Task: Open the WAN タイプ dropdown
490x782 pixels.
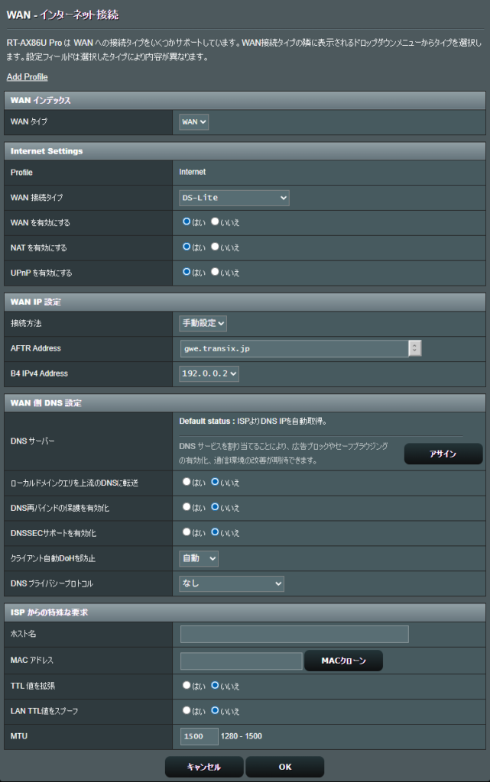Action: pos(194,122)
